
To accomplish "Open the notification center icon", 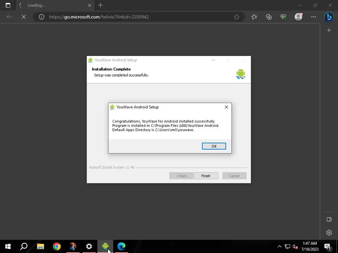I will click(328, 246).
